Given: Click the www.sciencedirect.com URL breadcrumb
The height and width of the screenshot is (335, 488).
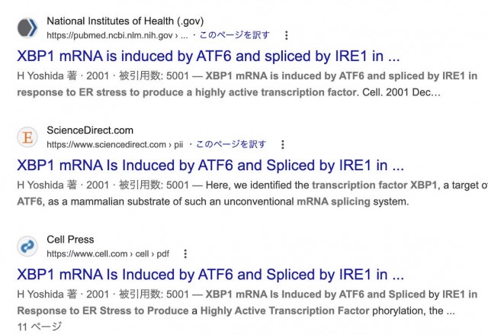Looking at the screenshot, I should pos(106,144).
